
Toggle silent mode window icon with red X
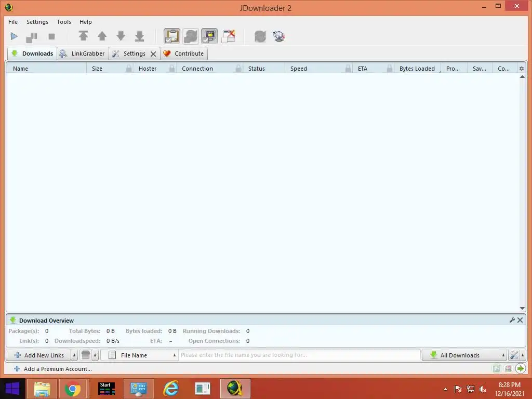229,36
